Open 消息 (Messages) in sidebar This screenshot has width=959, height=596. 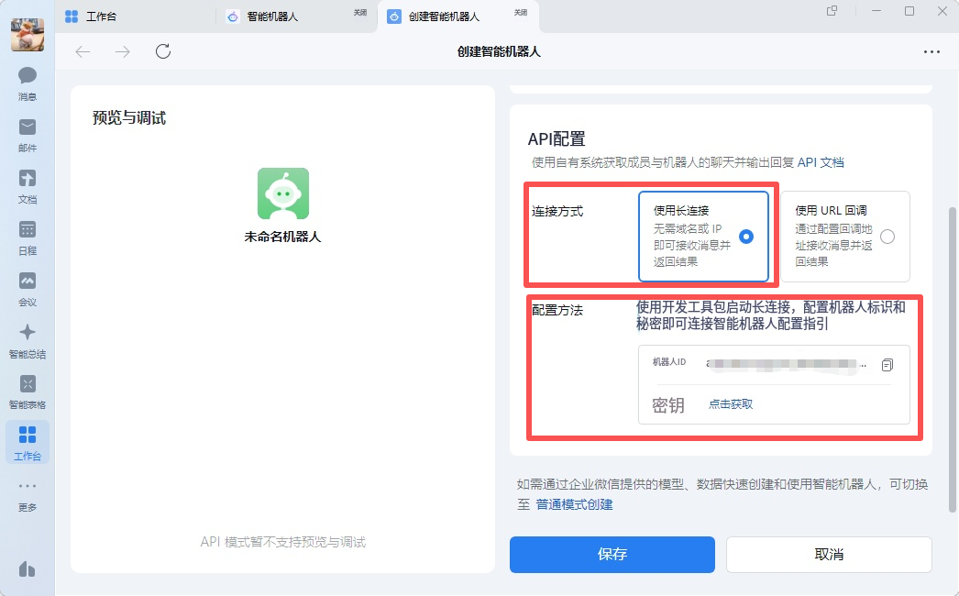[x=28, y=83]
